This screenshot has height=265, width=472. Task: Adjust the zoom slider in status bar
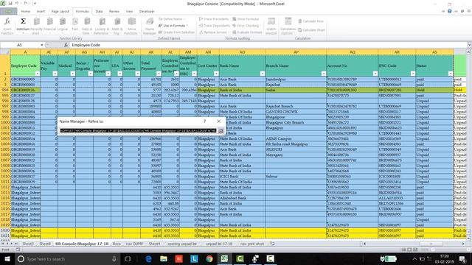[x=433, y=250]
